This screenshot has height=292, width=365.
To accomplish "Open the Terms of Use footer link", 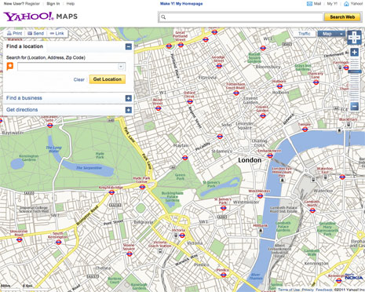I will 289,290.
